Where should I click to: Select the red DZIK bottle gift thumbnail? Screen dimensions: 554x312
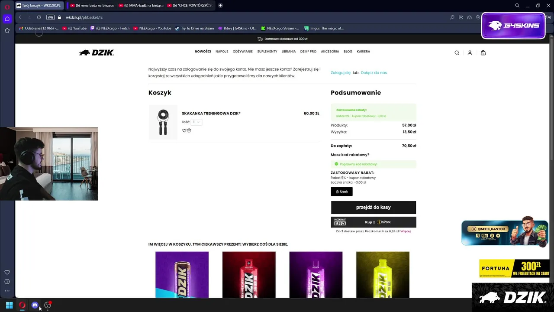pos(249,275)
